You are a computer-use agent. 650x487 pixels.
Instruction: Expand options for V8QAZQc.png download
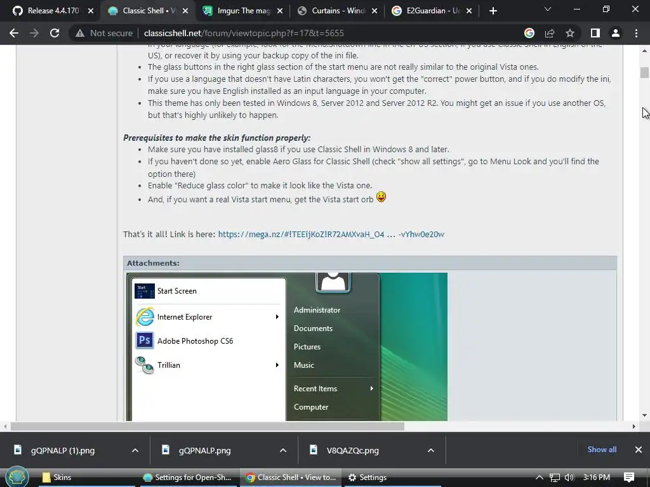tap(431, 450)
